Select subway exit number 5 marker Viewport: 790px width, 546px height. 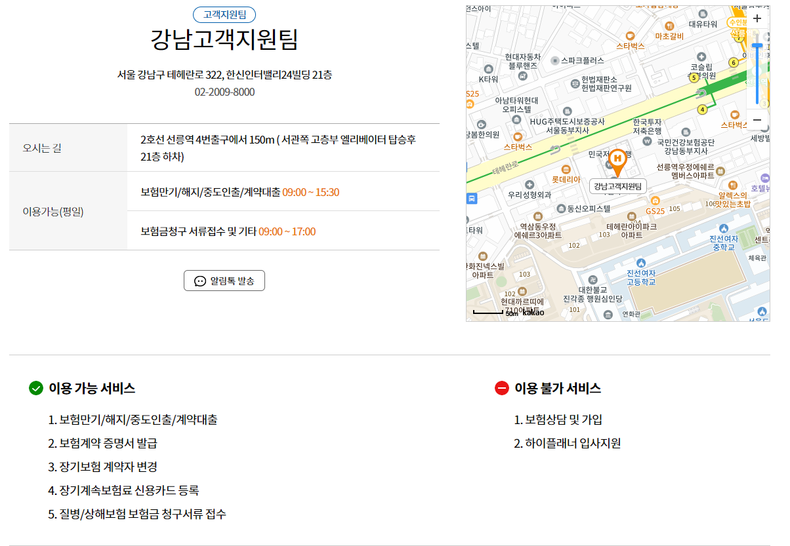click(x=694, y=78)
